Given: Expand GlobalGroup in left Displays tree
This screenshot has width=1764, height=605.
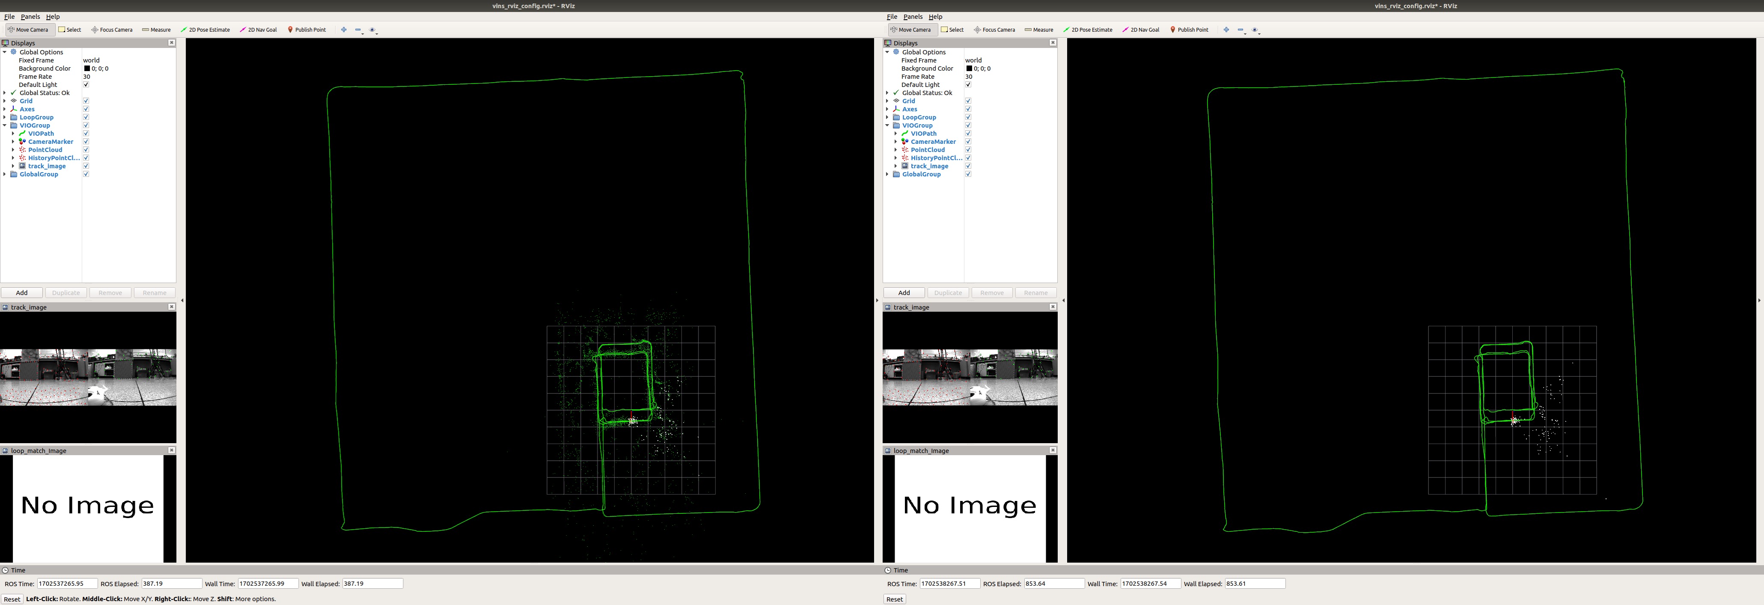Looking at the screenshot, I should tap(5, 175).
